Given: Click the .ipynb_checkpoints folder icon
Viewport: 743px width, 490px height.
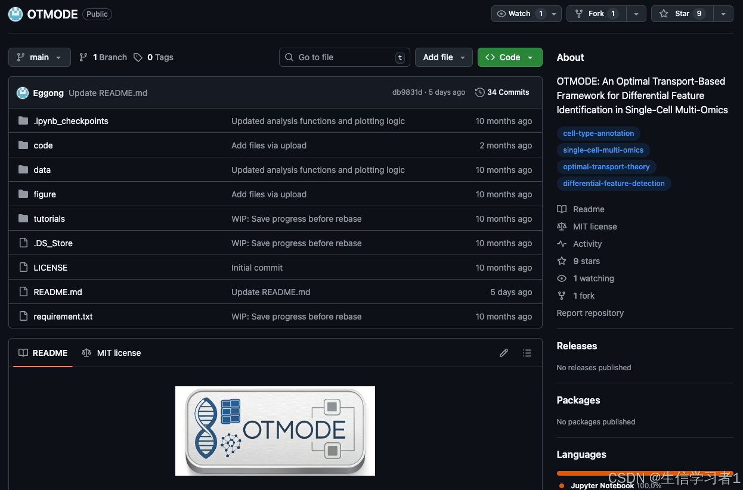Looking at the screenshot, I should click(x=23, y=121).
